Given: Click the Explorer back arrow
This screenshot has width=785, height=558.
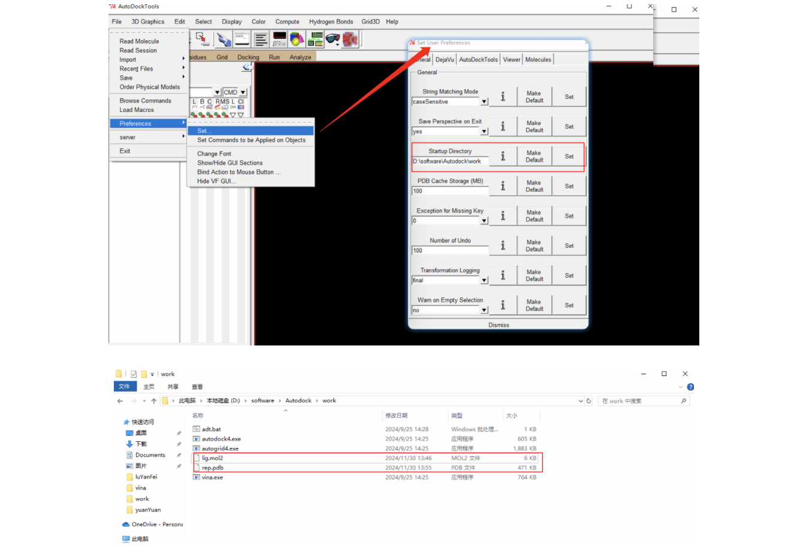Looking at the screenshot, I should (120, 401).
